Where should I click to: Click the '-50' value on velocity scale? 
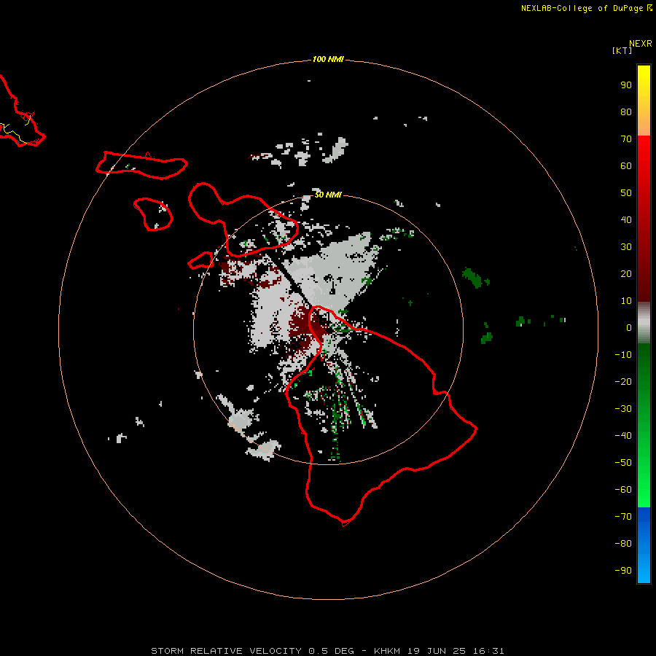coord(623,463)
